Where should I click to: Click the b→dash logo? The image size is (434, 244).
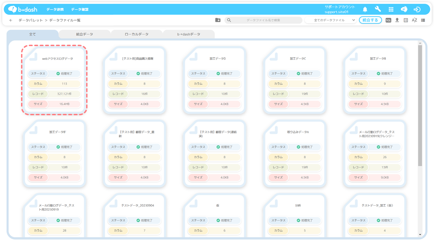pos(22,9)
